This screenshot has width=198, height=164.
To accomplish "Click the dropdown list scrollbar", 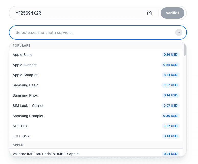I will tap(185, 50).
